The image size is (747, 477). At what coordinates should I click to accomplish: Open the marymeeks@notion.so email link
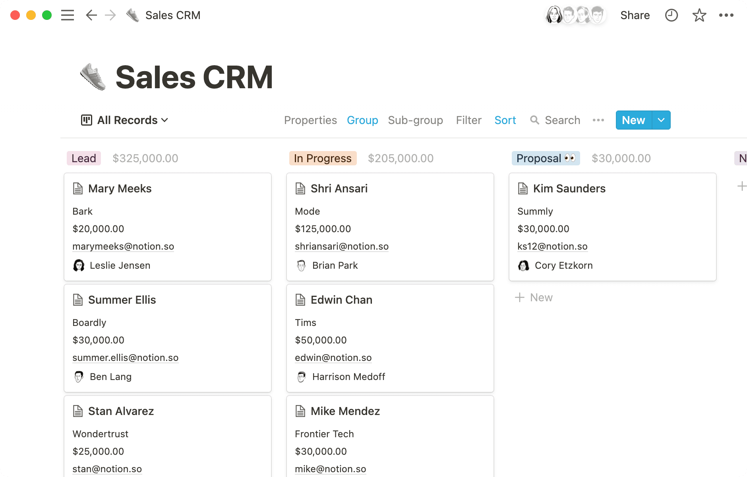point(123,246)
